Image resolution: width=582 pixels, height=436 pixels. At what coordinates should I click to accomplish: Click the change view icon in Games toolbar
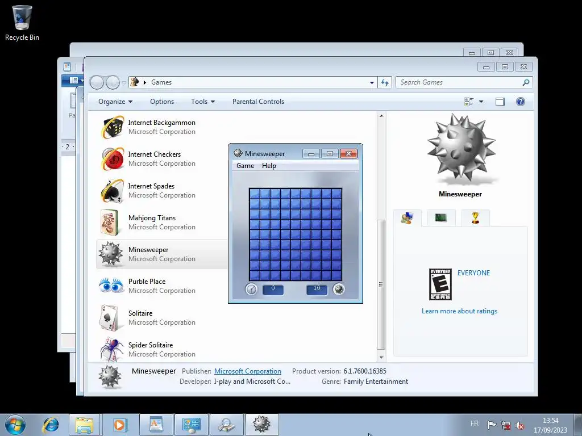click(x=469, y=102)
